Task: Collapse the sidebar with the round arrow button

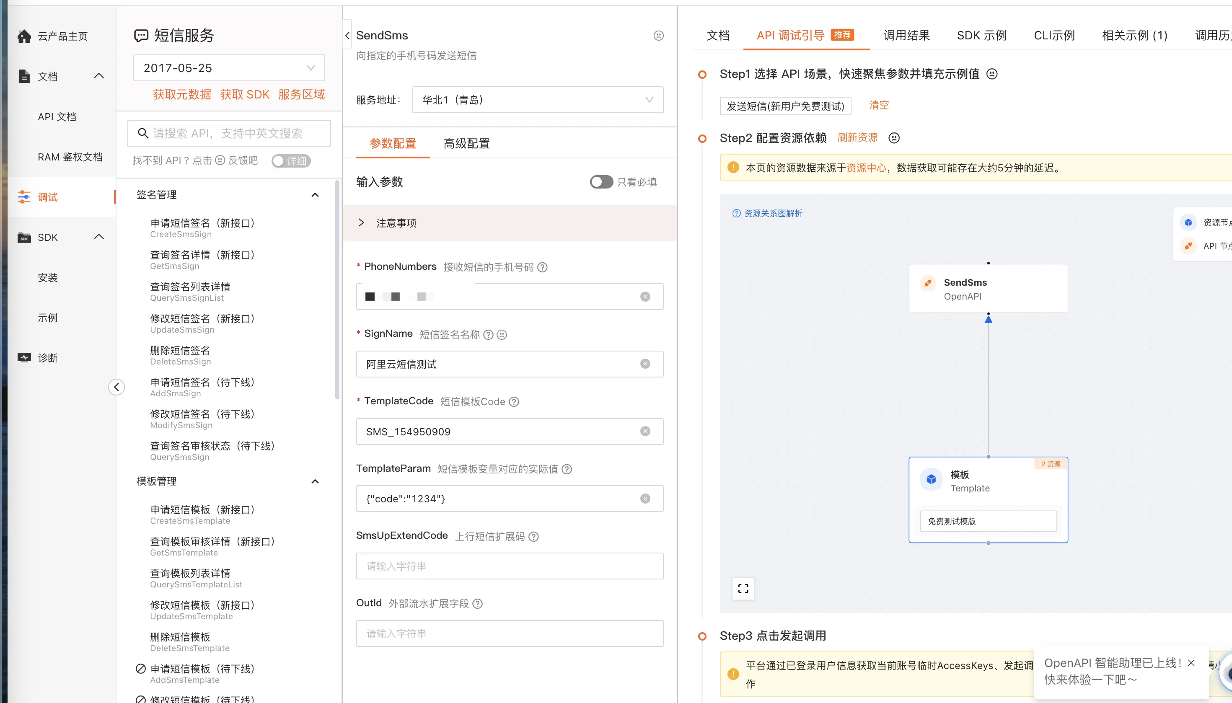Action: click(116, 387)
